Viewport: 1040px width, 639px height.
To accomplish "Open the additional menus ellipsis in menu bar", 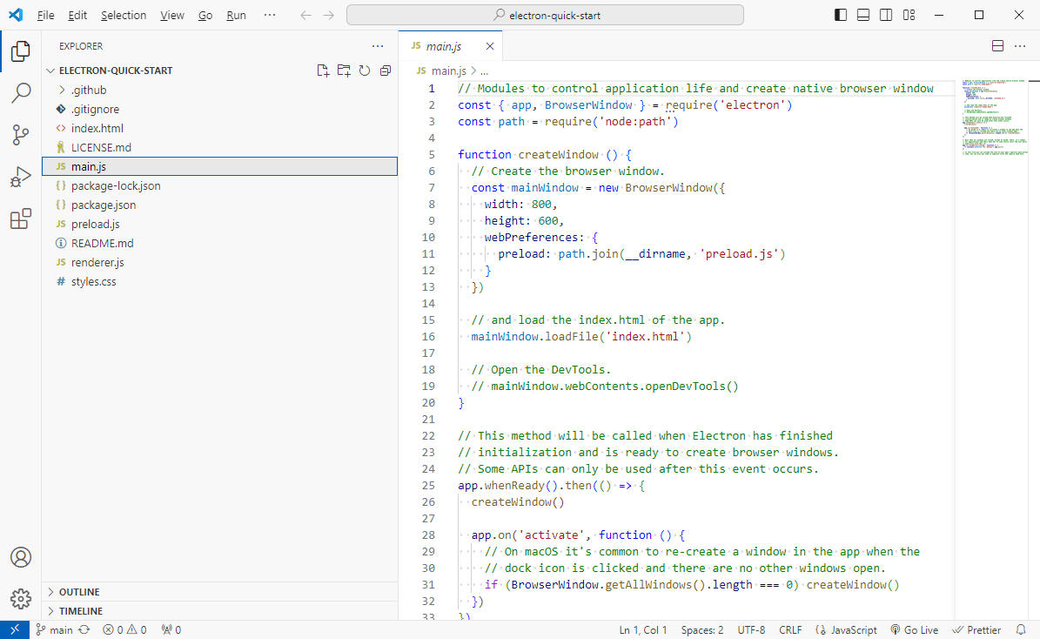I will pos(269,15).
